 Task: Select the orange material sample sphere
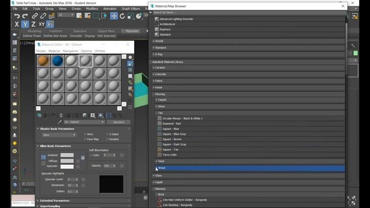pyautogui.click(x=43, y=61)
